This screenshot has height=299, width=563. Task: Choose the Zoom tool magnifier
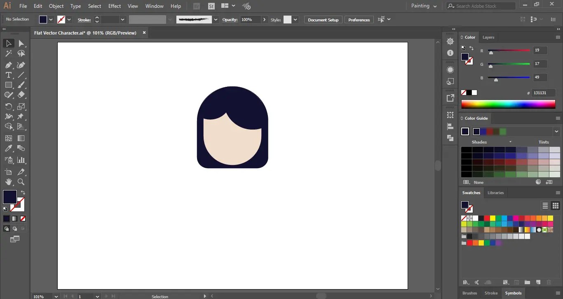click(21, 182)
